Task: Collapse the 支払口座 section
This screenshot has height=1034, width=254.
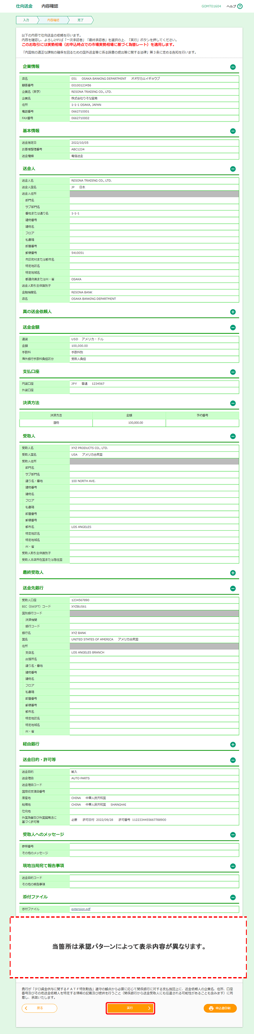Action: (x=233, y=372)
